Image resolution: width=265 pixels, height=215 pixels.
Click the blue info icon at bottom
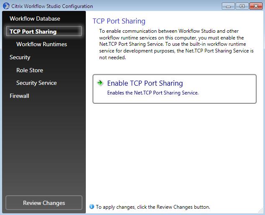click(x=92, y=207)
